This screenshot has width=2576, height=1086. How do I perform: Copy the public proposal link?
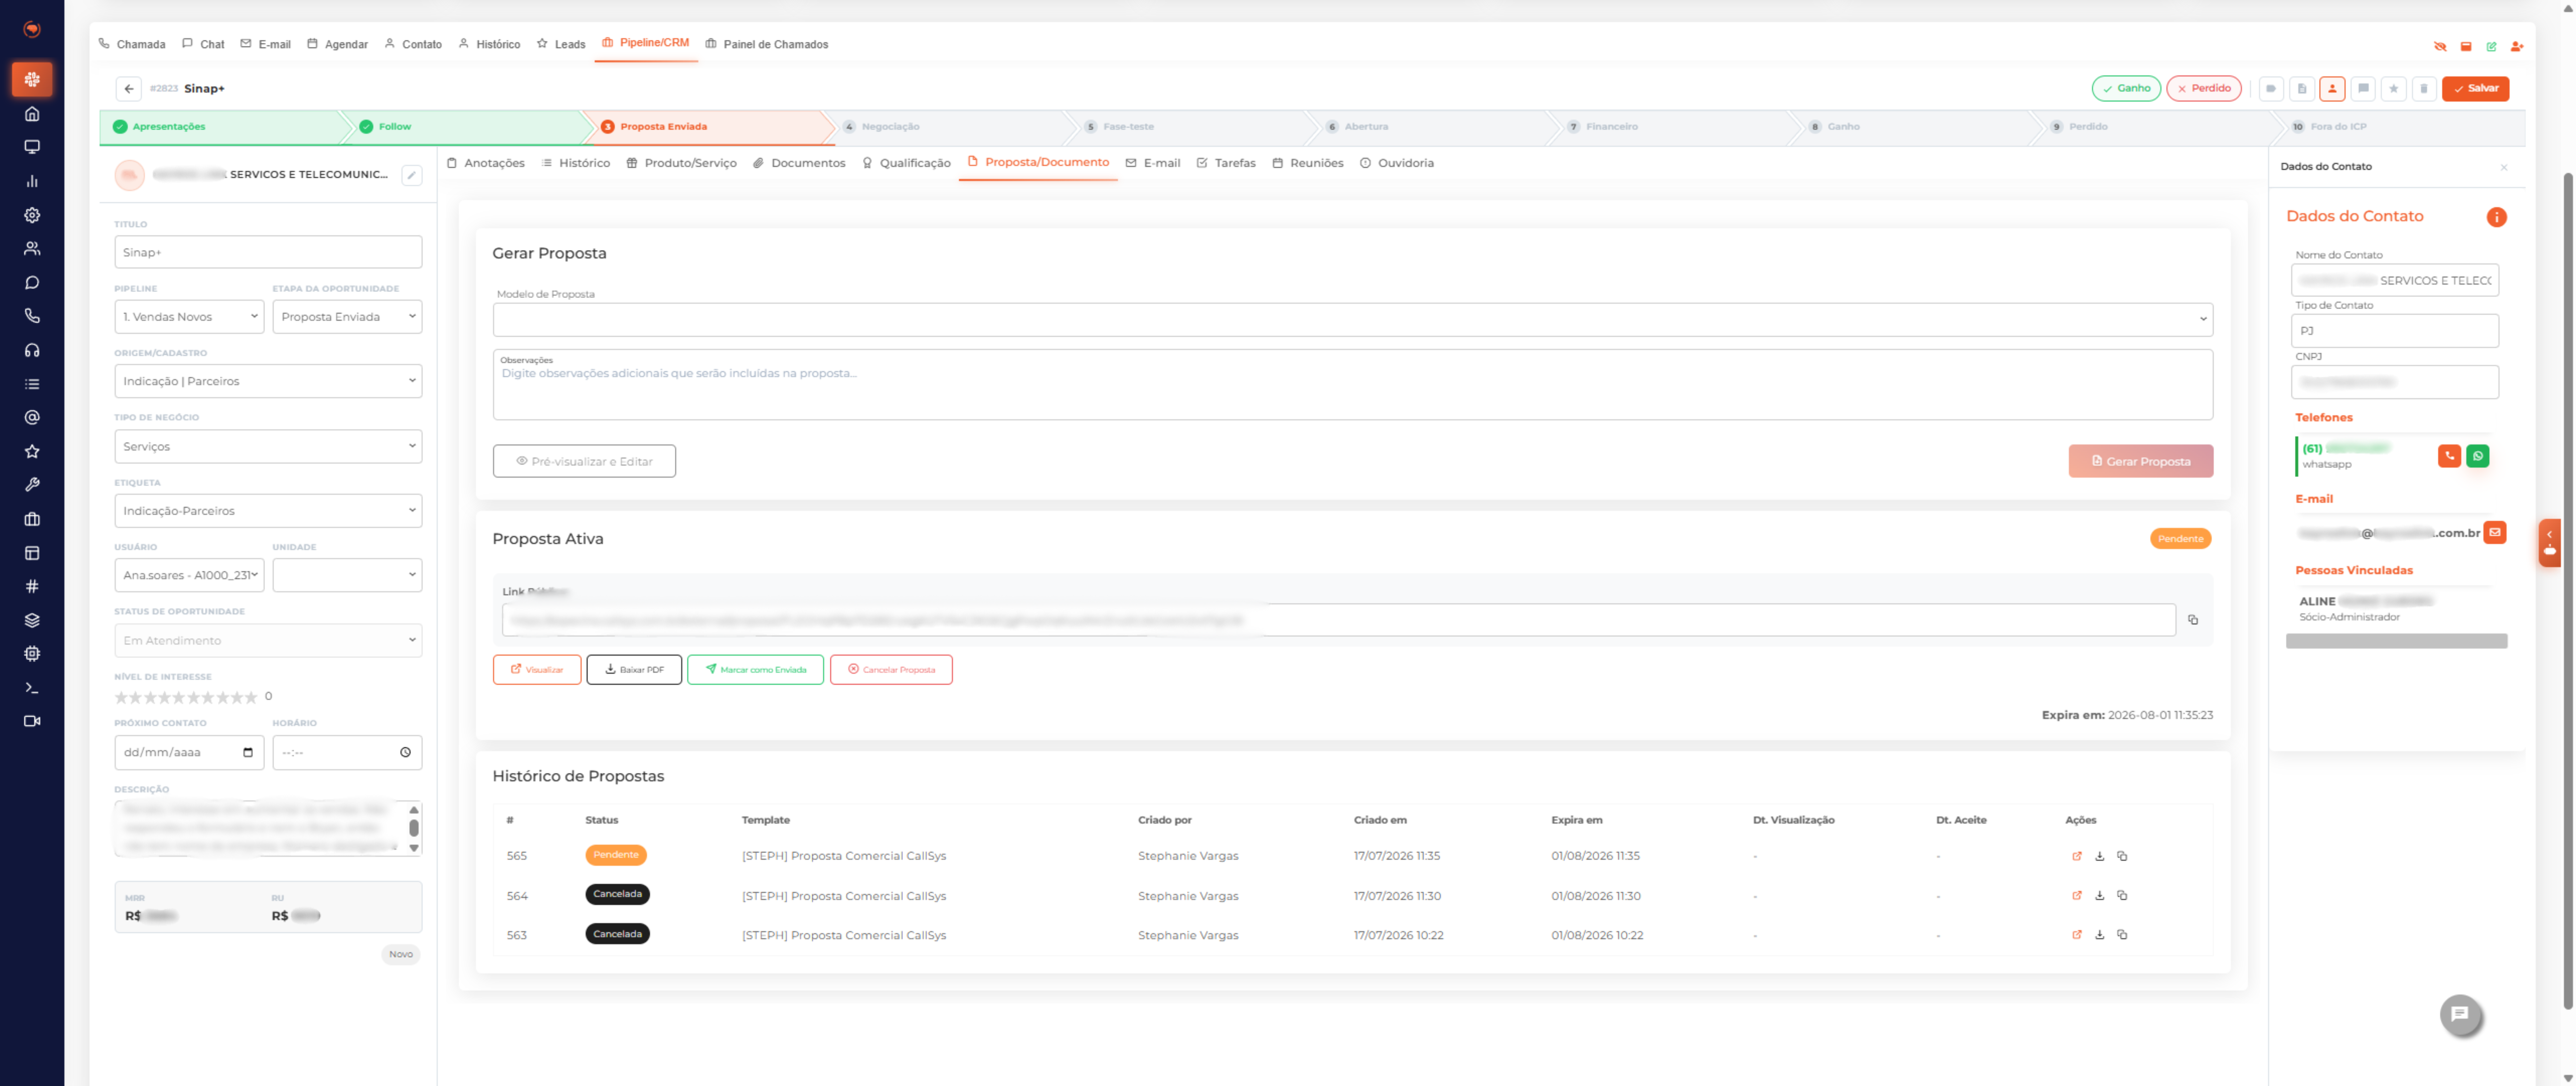tap(2193, 620)
